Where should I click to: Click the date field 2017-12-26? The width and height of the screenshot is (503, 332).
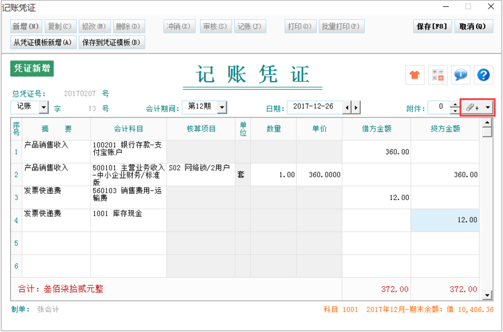(x=314, y=108)
